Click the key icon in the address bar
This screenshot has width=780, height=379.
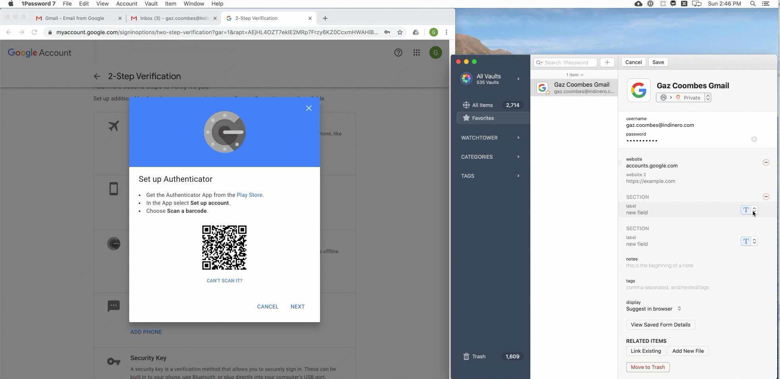[x=387, y=32]
